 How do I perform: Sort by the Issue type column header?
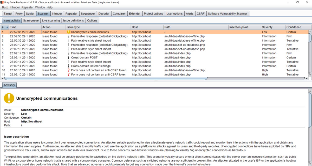pyautogui.click(x=98, y=27)
